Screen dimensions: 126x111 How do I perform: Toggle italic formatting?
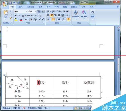pyautogui.click(x=19, y=16)
